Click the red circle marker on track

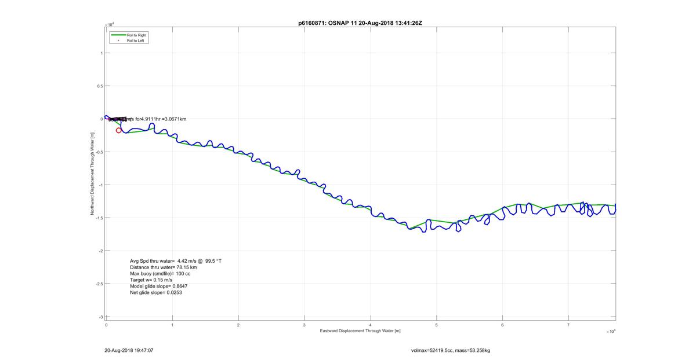point(119,130)
